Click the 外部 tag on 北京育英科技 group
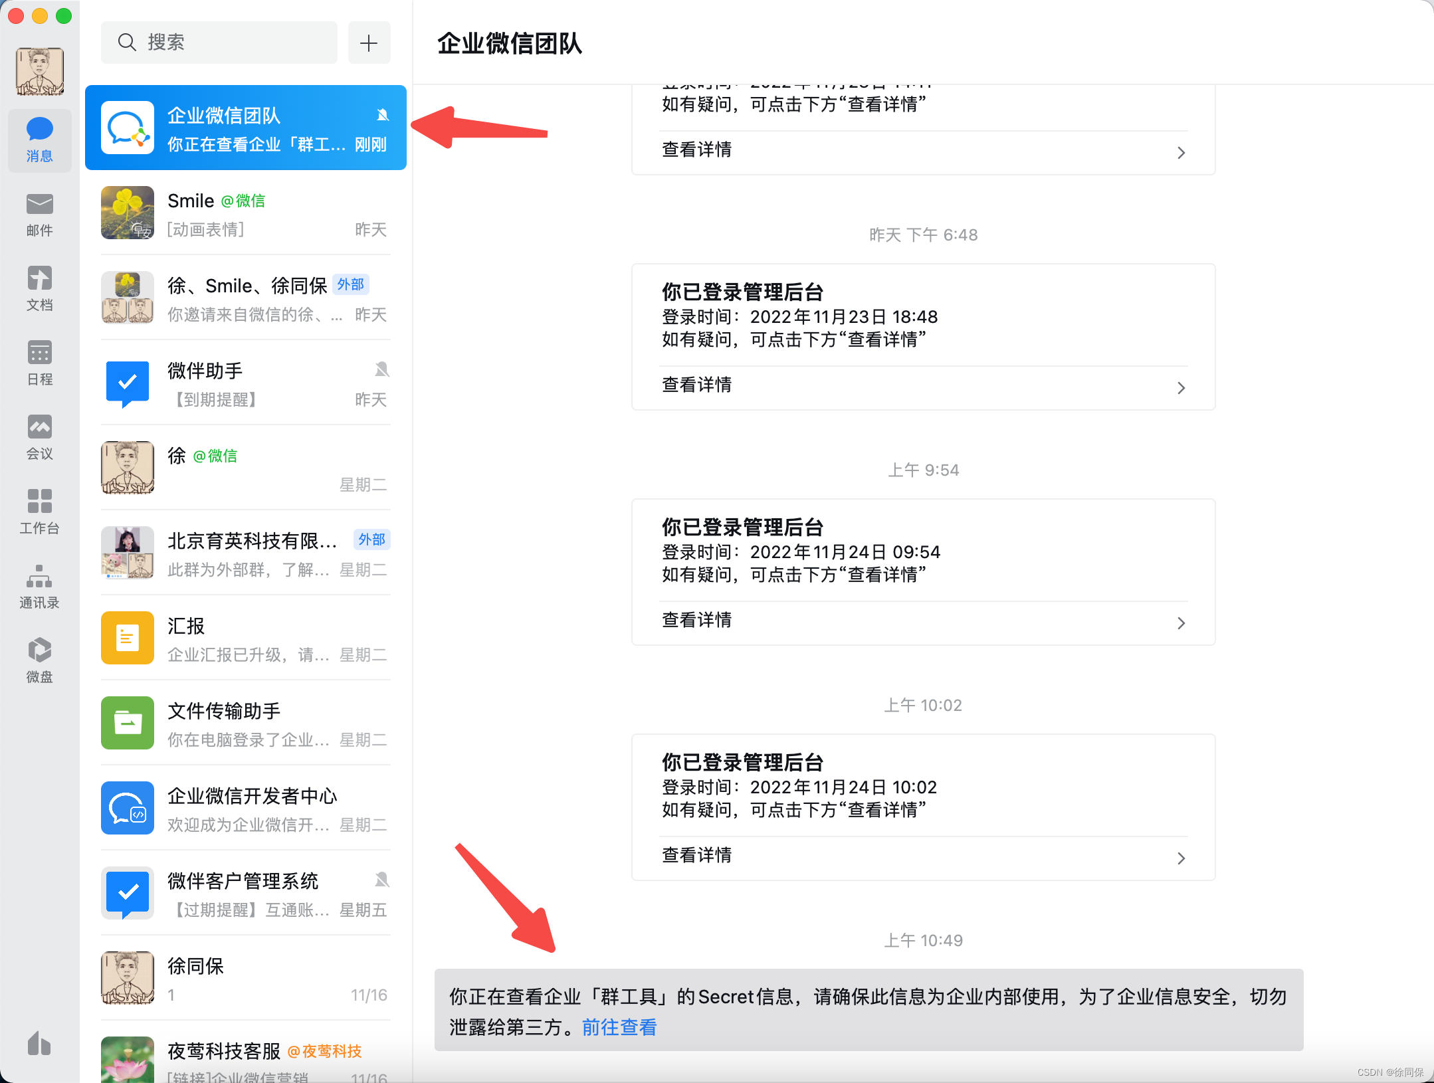The width and height of the screenshot is (1434, 1083). pos(372,540)
